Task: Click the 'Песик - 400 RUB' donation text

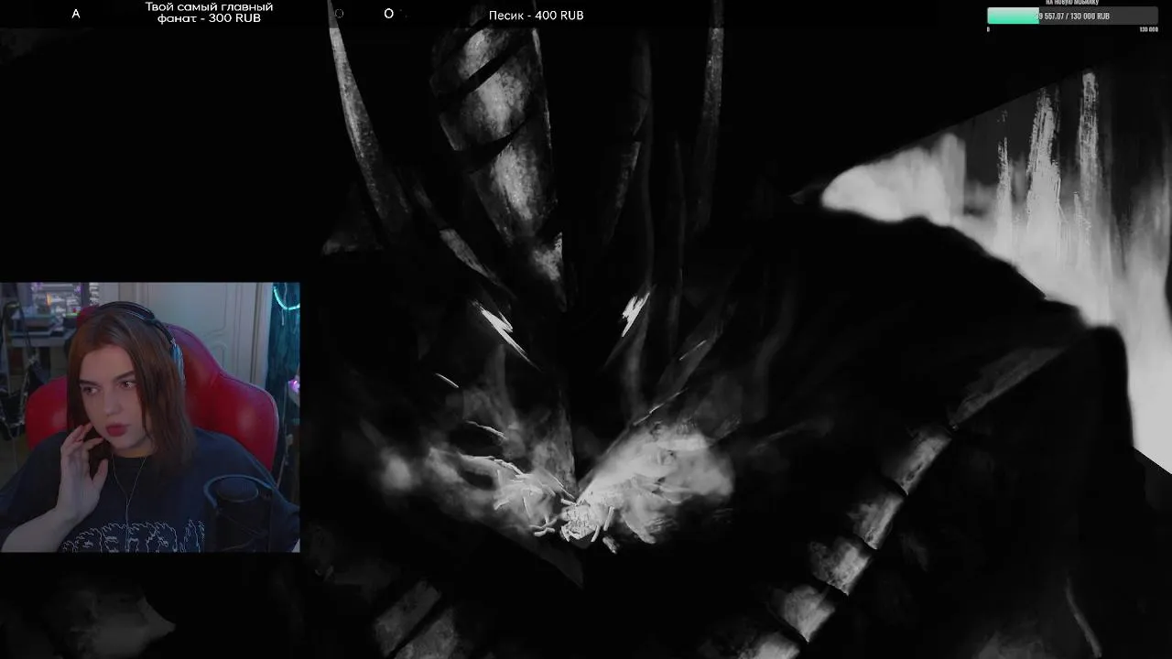Action: (536, 16)
